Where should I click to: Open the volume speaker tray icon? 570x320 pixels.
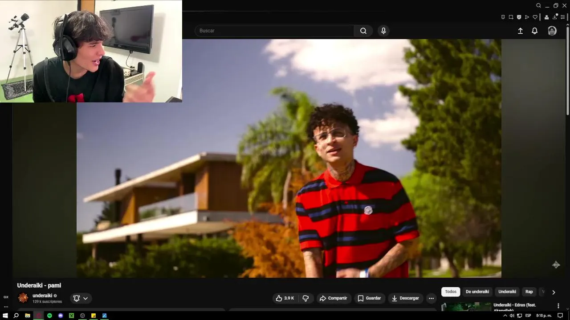point(512,316)
